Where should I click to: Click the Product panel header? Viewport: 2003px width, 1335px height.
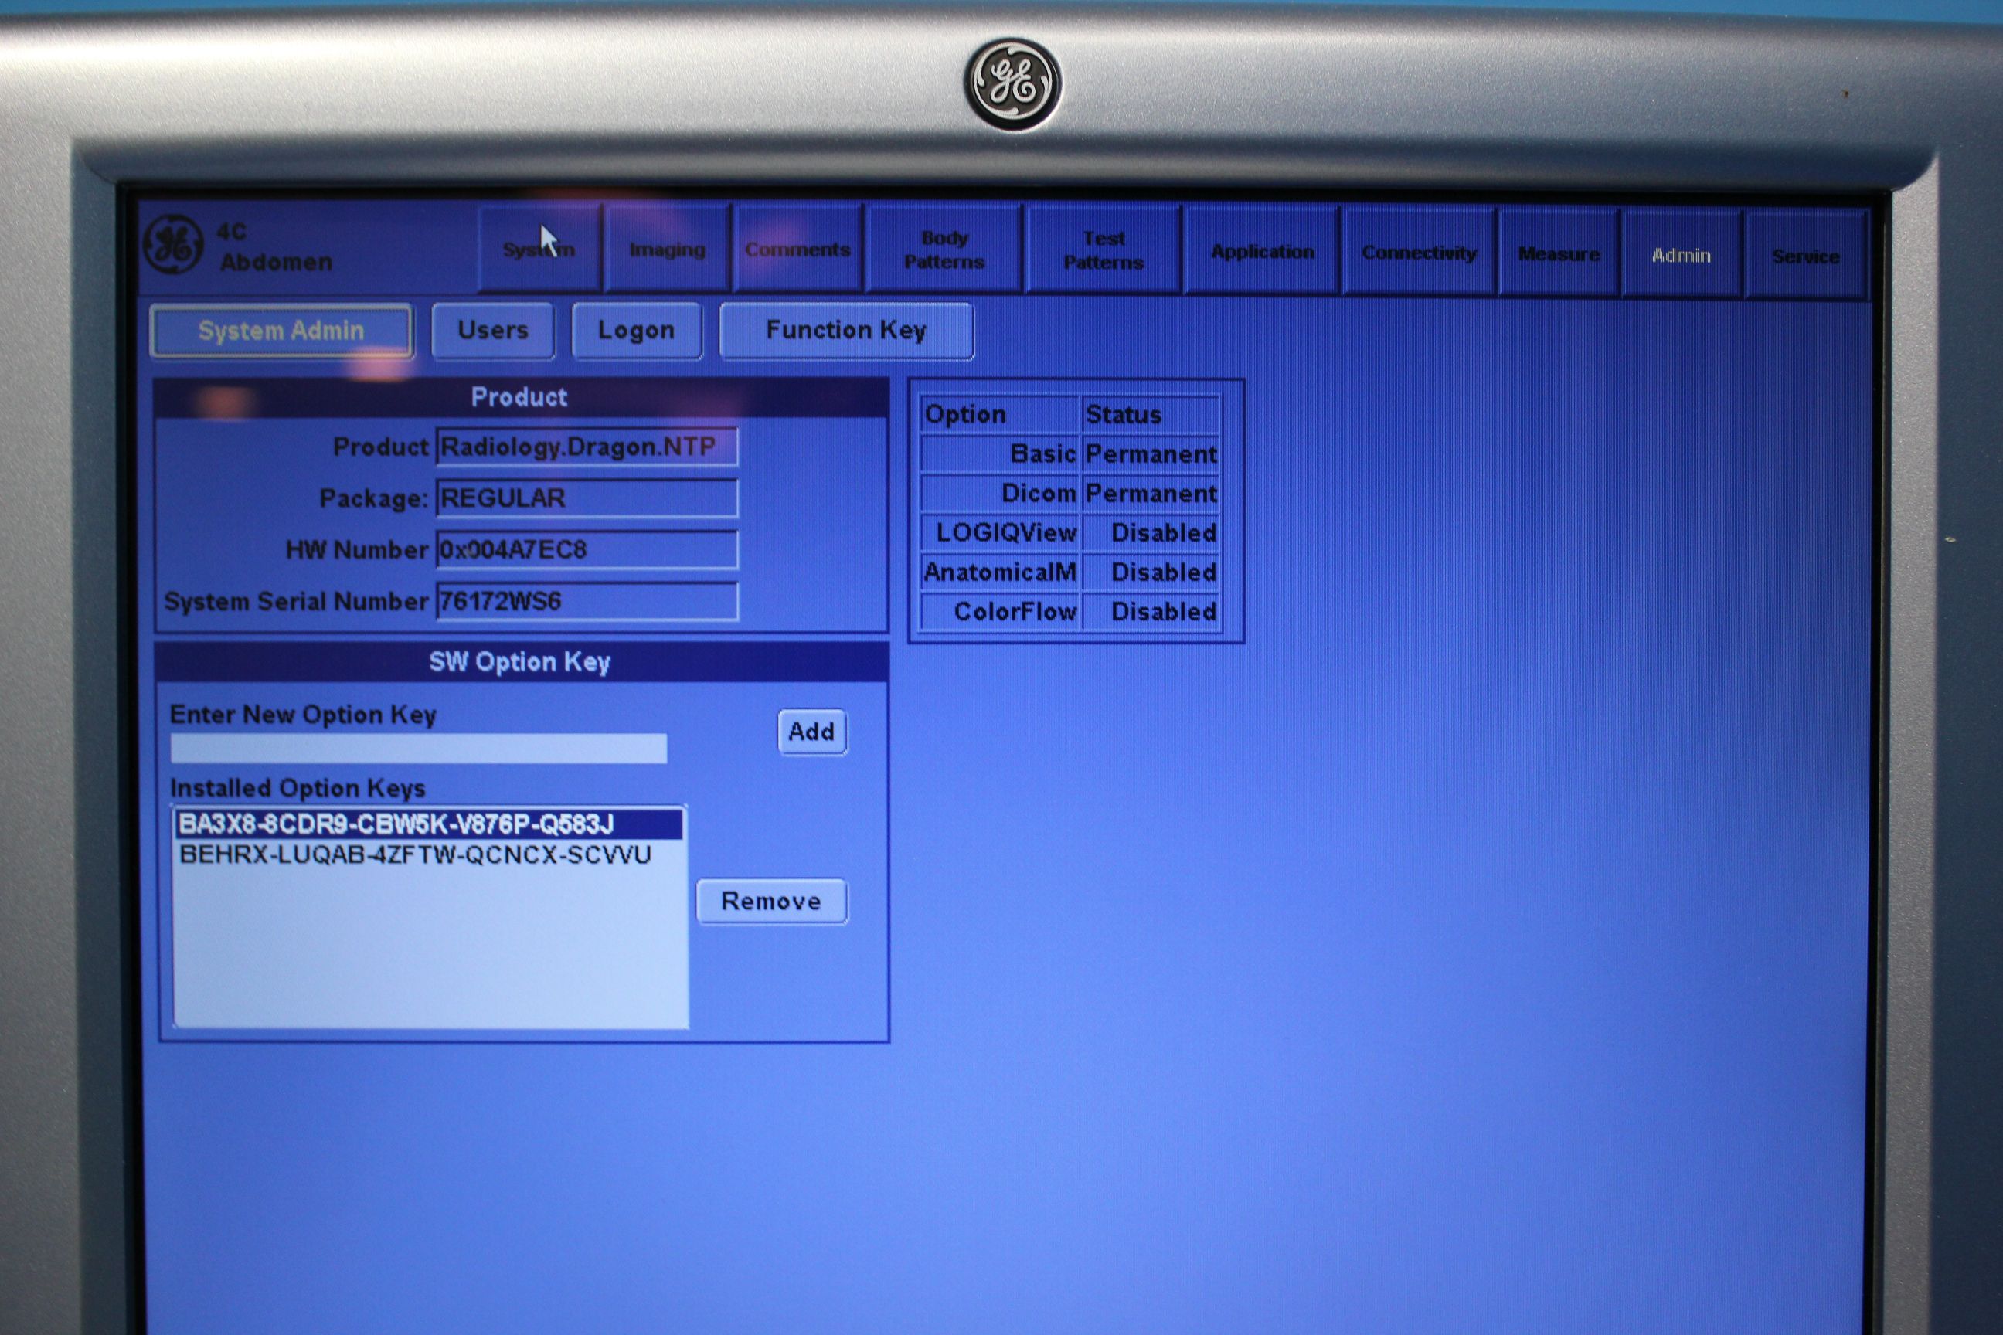point(520,397)
